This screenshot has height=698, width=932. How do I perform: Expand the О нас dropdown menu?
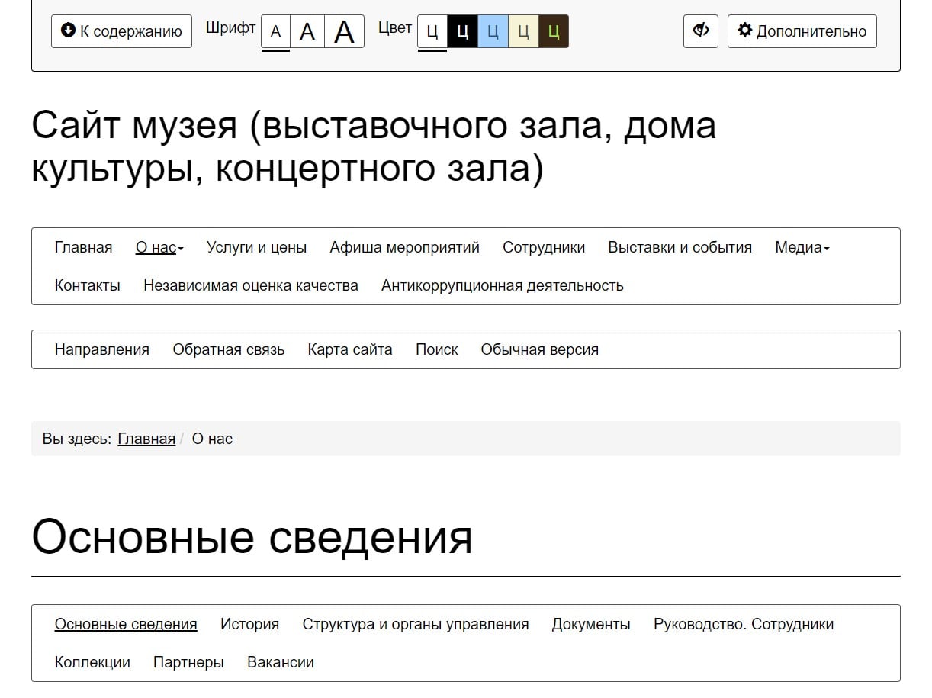pyautogui.click(x=159, y=247)
